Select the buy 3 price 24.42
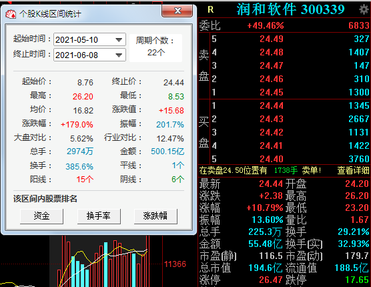Viewport: 371px width, 287px height. pos(272,132)
